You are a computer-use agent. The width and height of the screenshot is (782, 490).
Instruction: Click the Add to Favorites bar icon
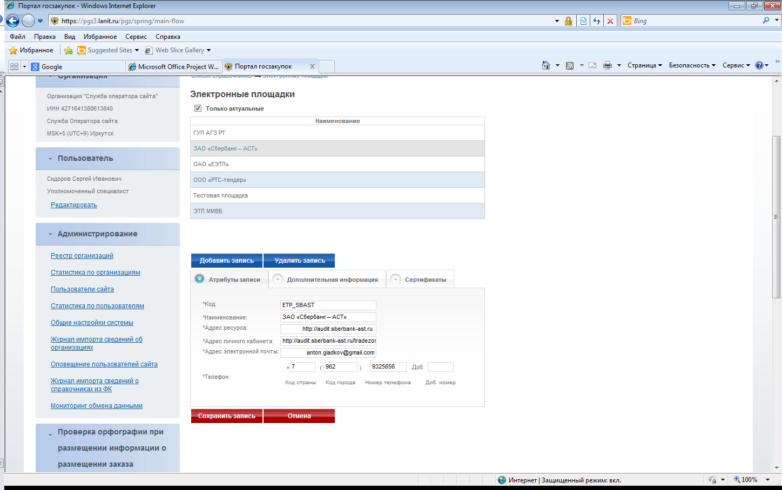pos(69,50)
